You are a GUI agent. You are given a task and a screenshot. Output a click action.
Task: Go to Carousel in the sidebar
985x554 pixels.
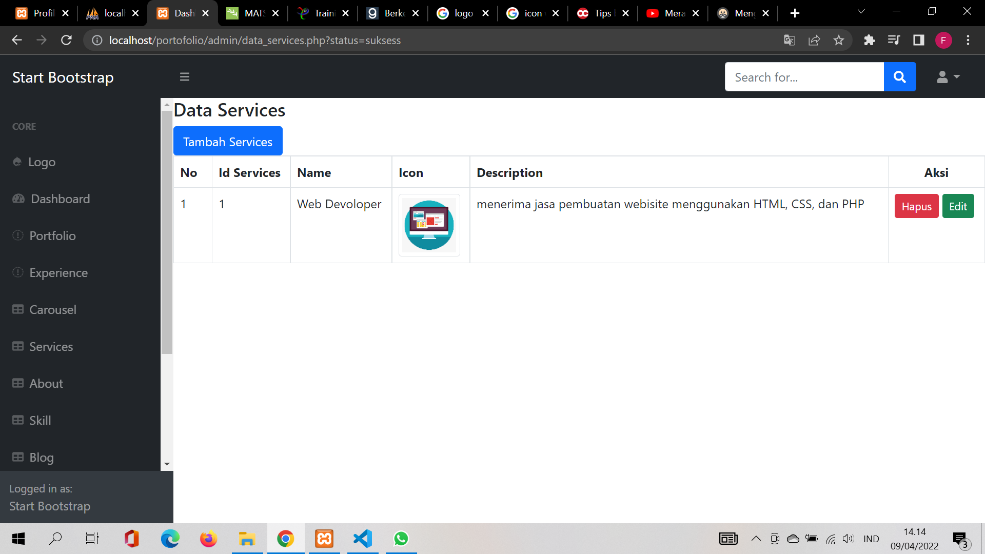pos(52,310)
